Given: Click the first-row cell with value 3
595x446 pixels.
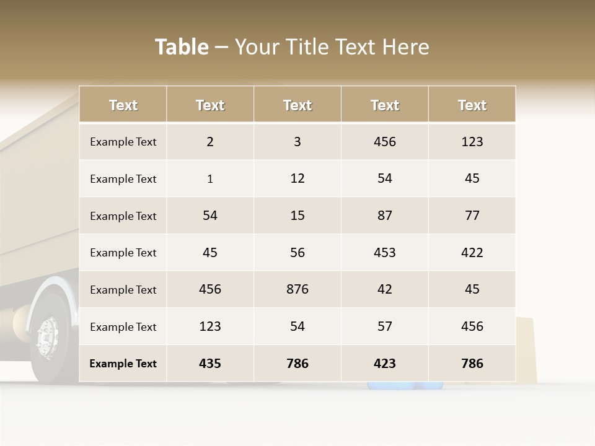Looking at the screenshot, I should (x=297, y=142).
